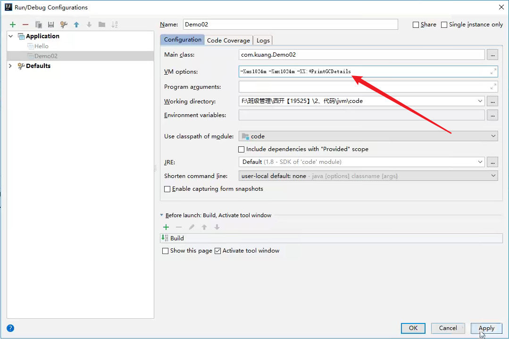The image size is (509, 339).
Task: Click in the Main class field
Action: [x=361, y=55]
